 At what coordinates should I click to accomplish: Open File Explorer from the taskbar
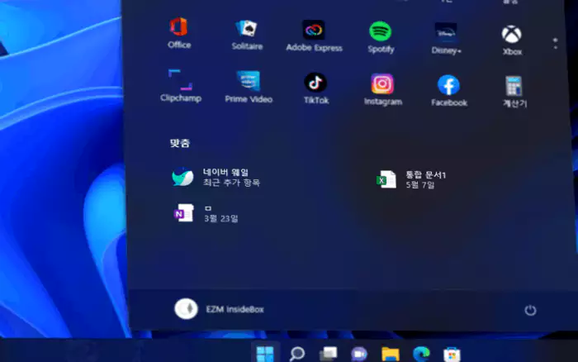pos(391,354)
